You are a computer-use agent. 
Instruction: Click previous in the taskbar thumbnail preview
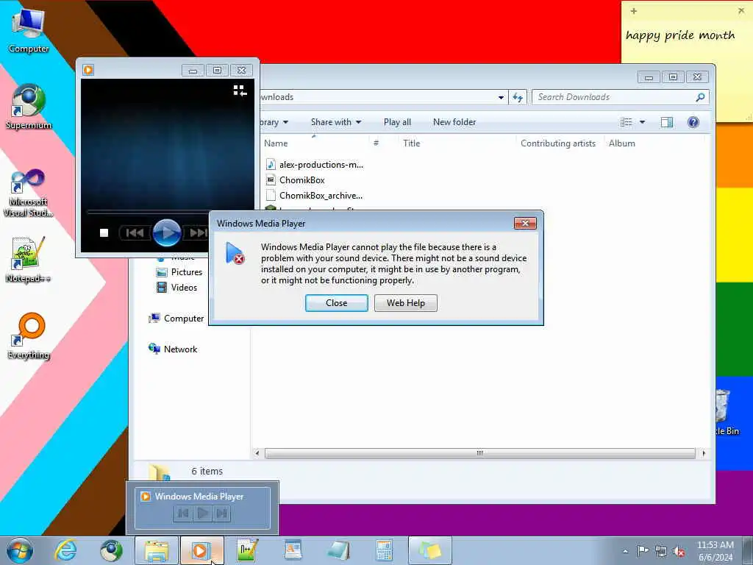pyautogui.click(x=183, y=514)
